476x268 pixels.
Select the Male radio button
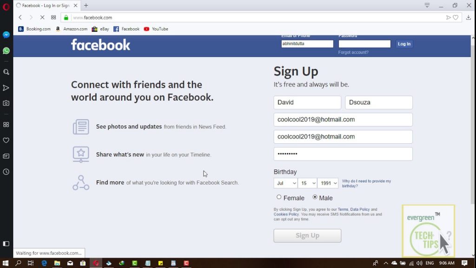coord(315,197)
